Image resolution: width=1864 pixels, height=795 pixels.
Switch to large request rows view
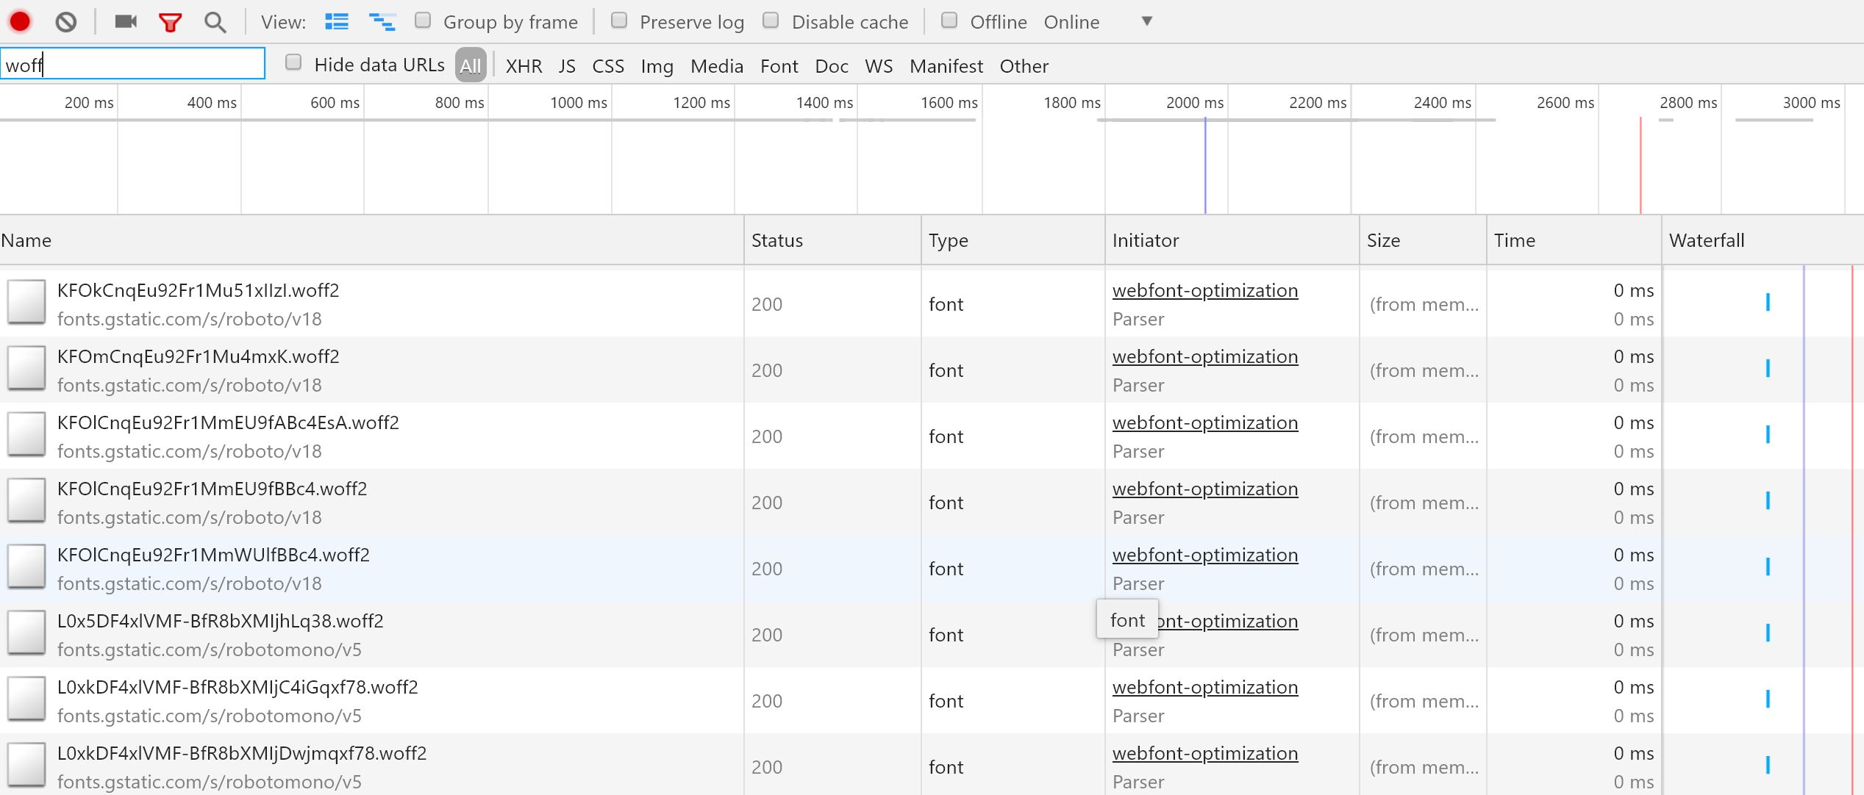(337, 22)
